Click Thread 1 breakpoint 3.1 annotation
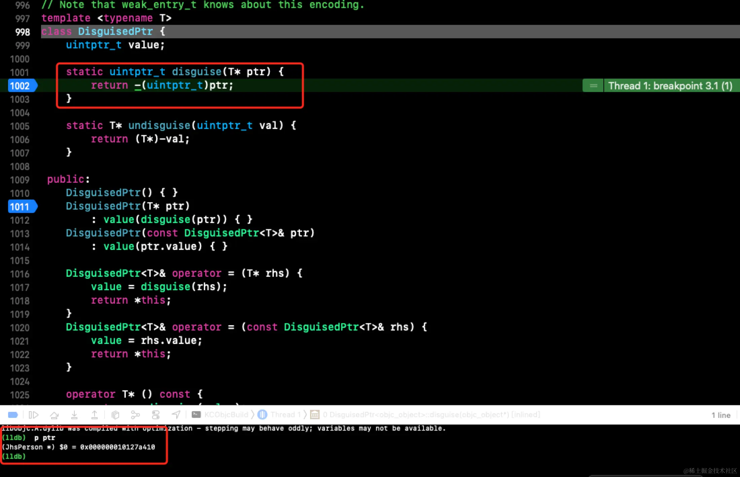Image resolution: width=740 pixels, height=477 pixels. (x=670, y=86)
